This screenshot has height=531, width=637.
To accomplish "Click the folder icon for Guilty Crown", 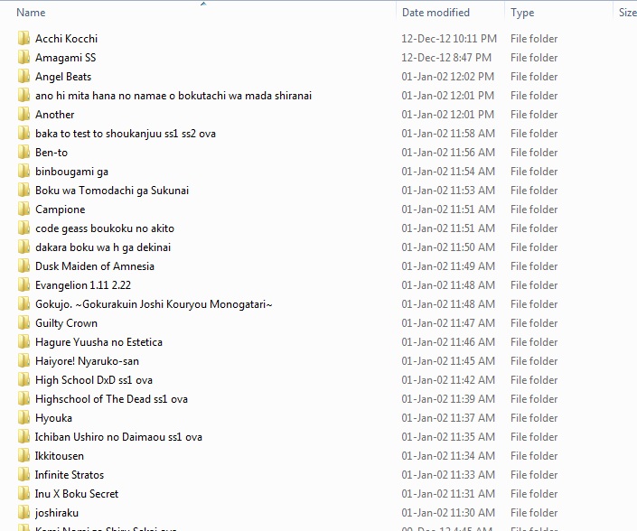I will click(x=24, y=323).
